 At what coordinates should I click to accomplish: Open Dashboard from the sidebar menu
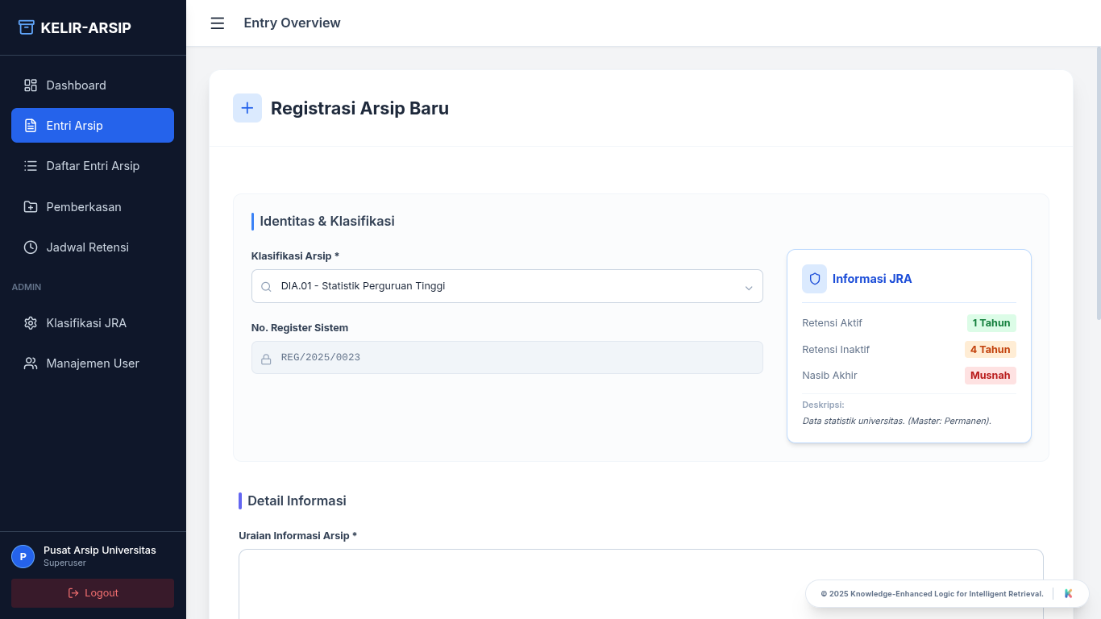(76, 85)
